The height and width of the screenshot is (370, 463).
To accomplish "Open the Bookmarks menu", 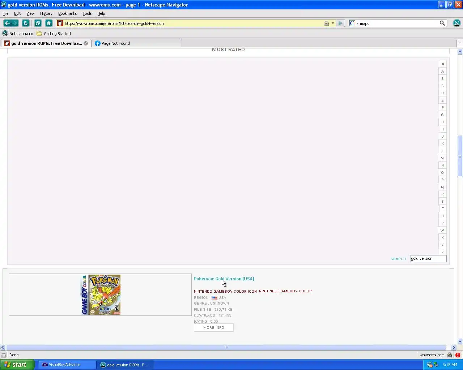I will (x=67, y=13).
